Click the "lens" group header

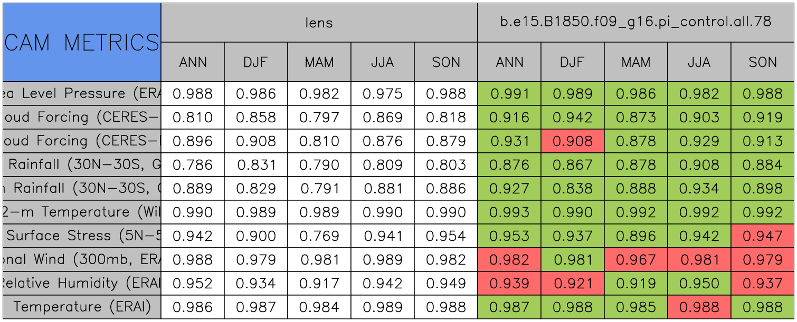(319, 22)
